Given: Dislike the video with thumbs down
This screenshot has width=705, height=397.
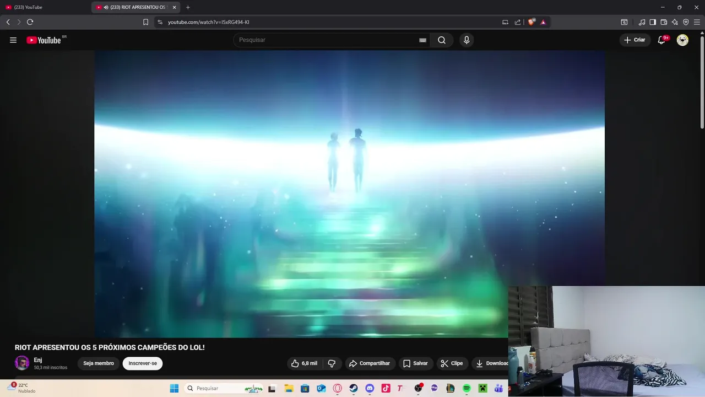Looking at the screenshot, I should point(332,363).
